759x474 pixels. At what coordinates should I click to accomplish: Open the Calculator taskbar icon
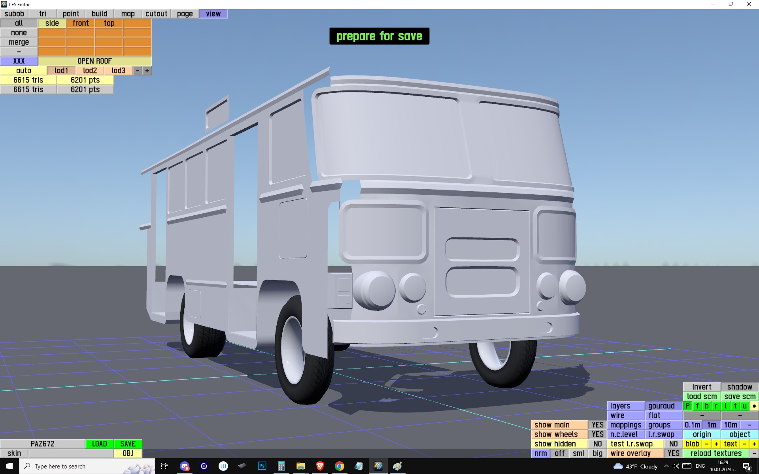(281, 466)
